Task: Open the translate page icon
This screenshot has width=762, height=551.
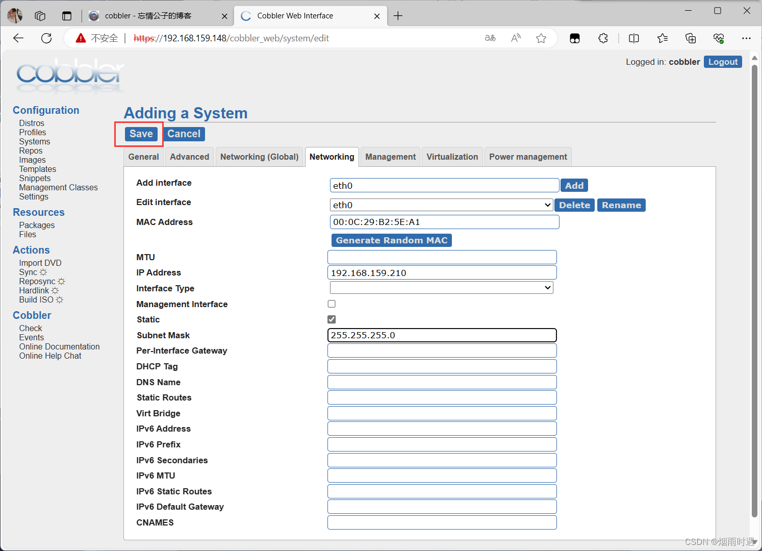Action: (x=490, y=38)
